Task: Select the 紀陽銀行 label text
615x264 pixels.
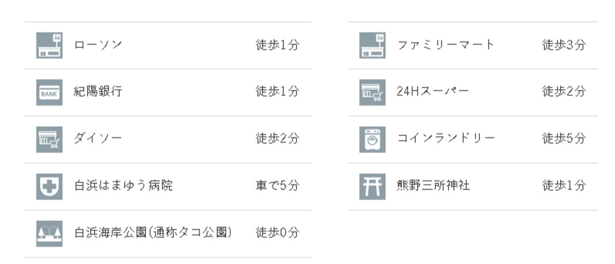Action: (x=98, y=92)
